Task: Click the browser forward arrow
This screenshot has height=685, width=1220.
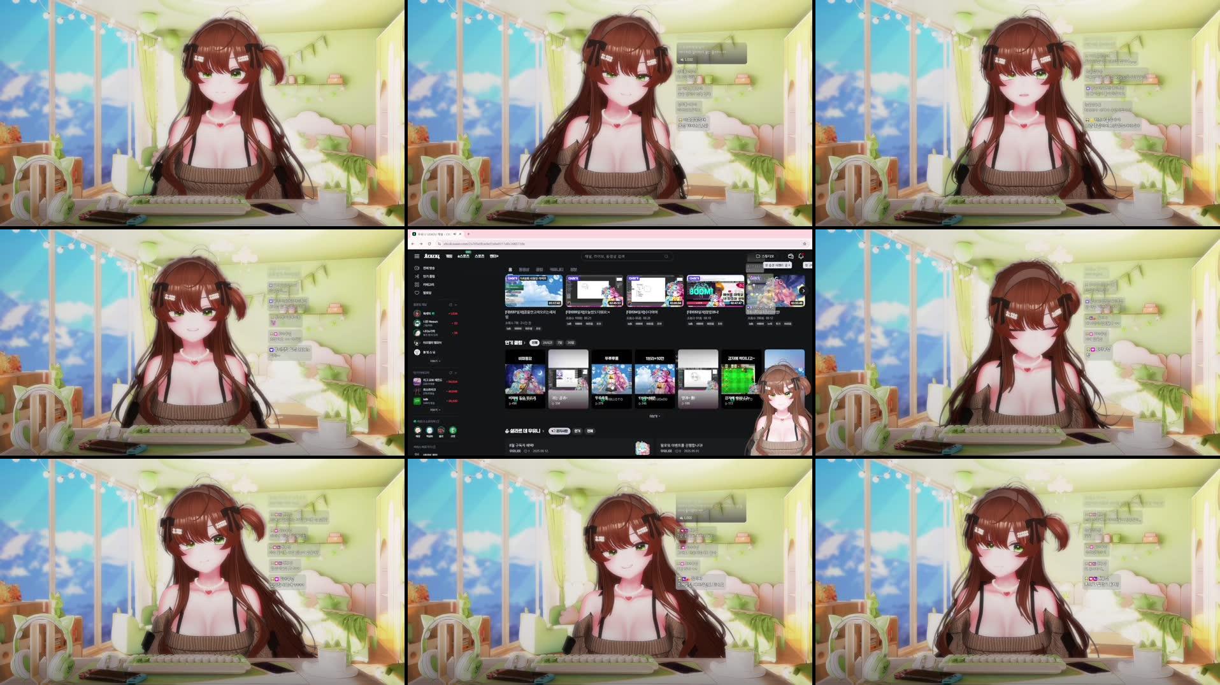Action: point(421,244)
